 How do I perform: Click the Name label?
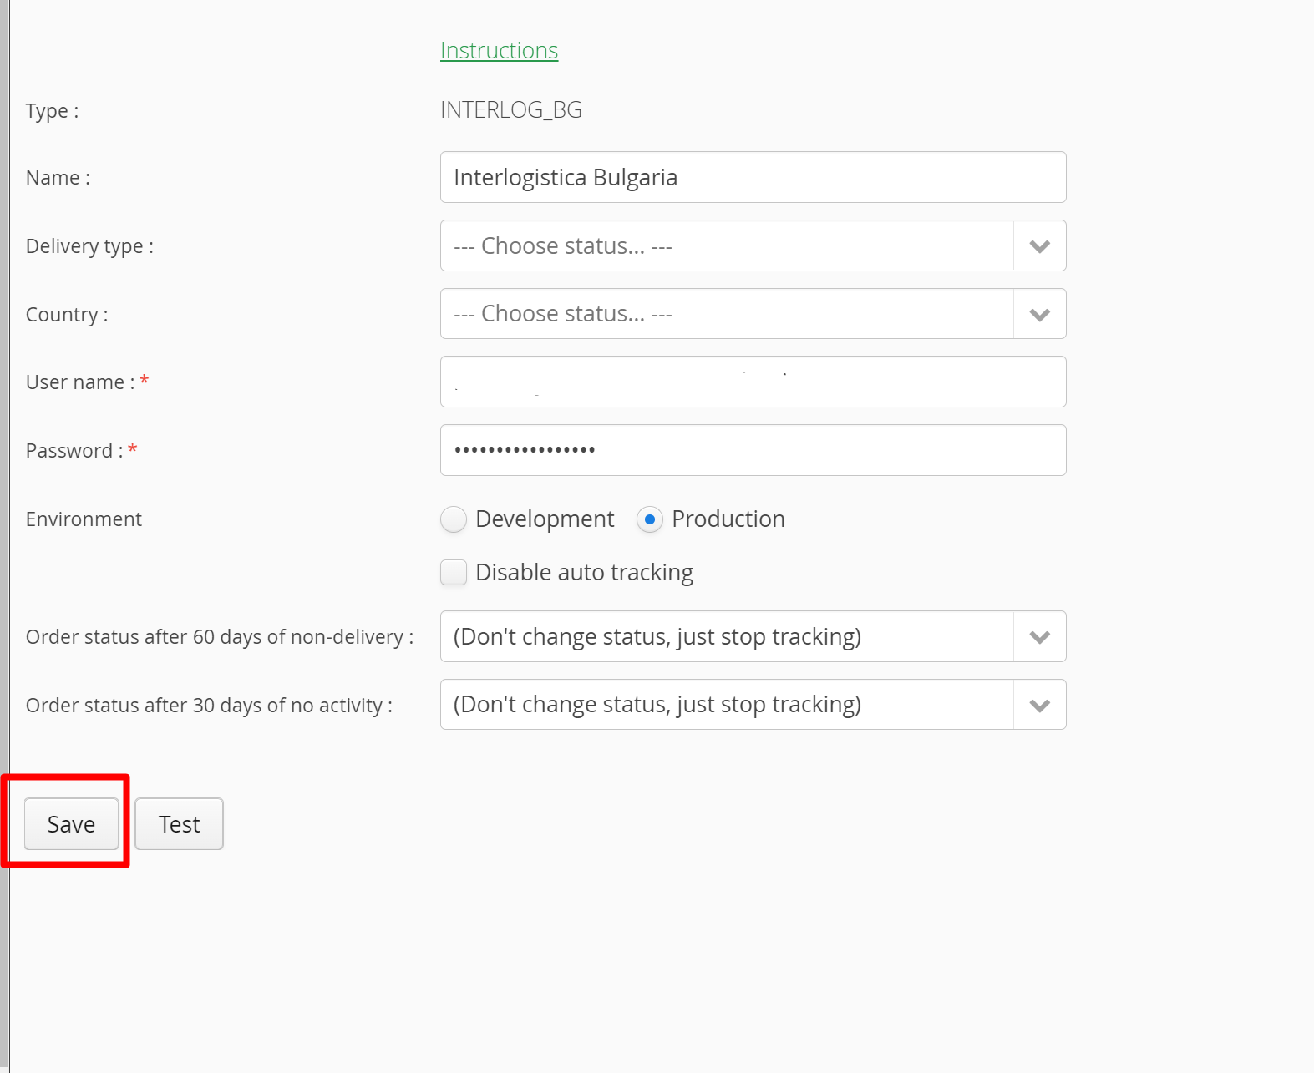point(58,178)
